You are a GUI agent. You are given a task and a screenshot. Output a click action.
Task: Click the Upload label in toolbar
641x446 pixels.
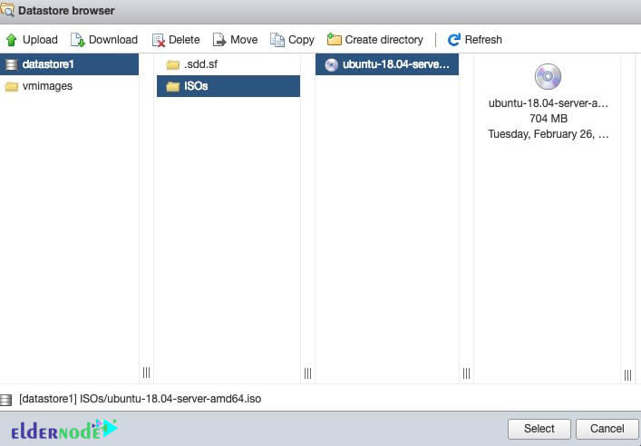coord(40,40)
